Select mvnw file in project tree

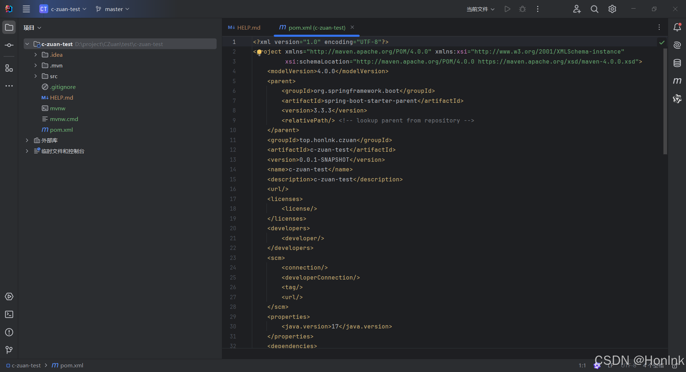tap(54, 108)
